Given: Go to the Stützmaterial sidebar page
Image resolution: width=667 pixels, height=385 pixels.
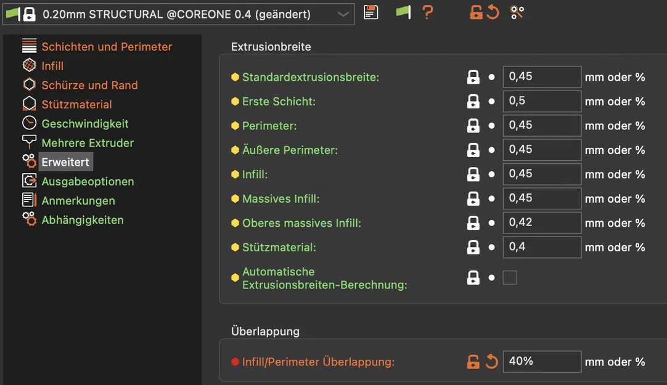Looking at the screenshot, I should (x=76, y=105).
